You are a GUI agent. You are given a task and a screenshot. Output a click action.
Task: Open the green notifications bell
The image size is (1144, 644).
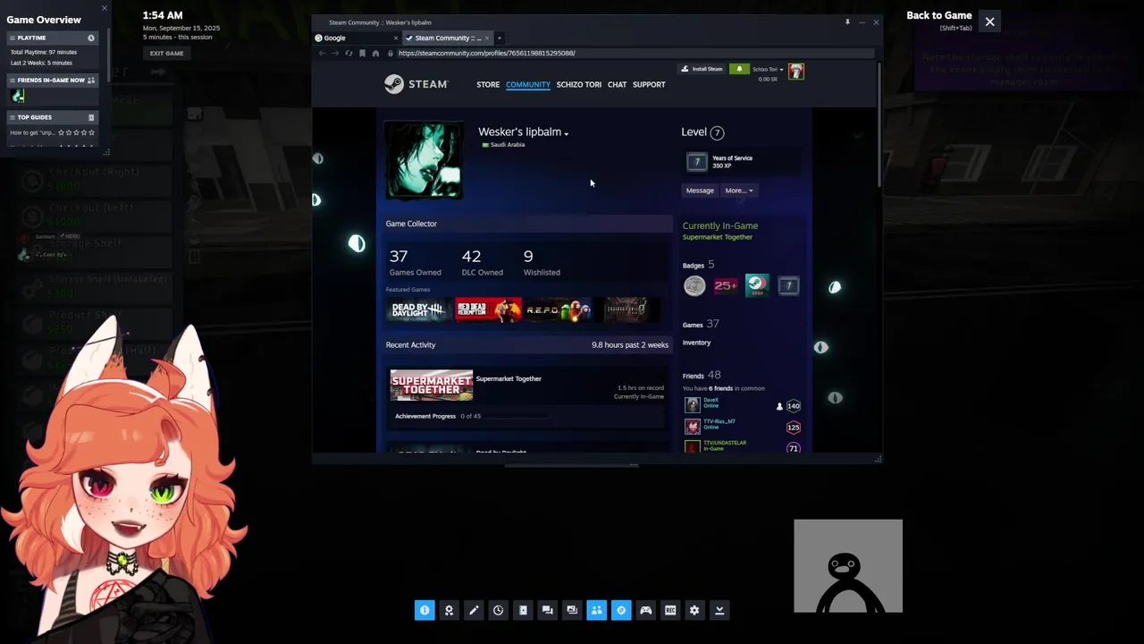point(739,69)
